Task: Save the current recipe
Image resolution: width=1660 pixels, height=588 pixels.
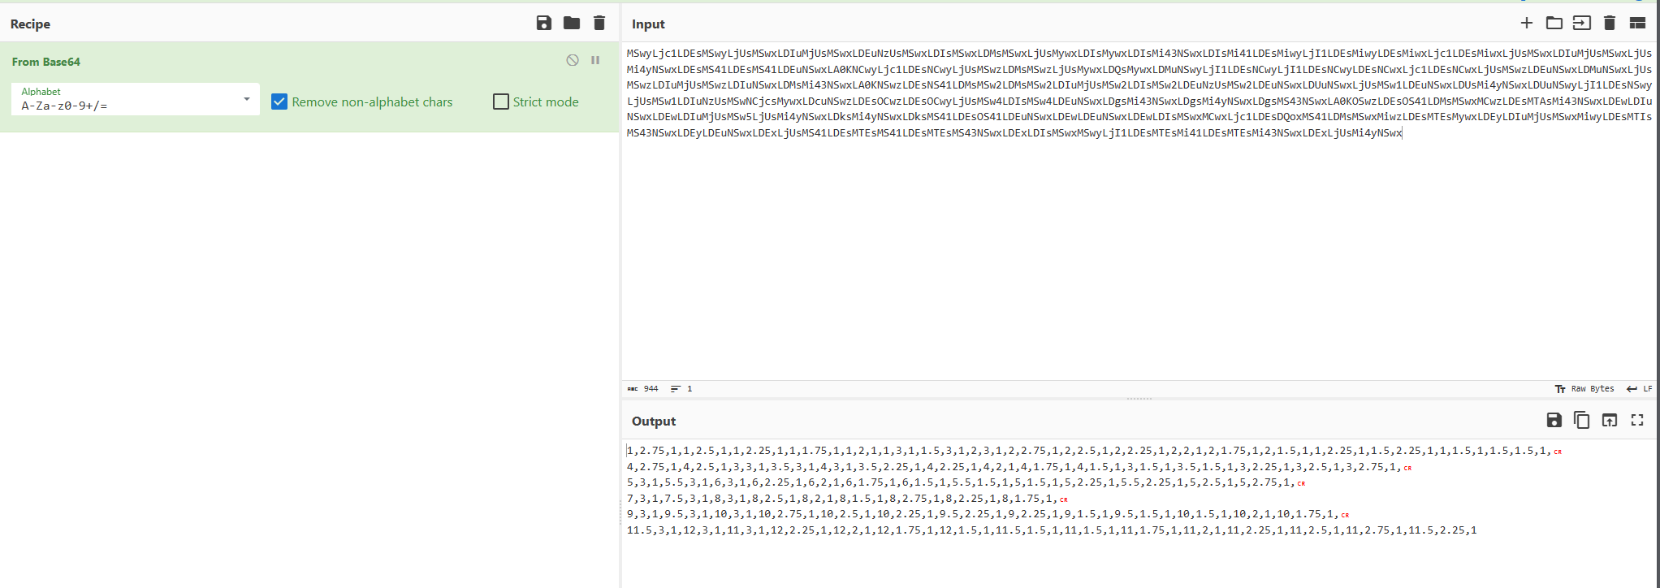Action: click(x=544, y=24)
